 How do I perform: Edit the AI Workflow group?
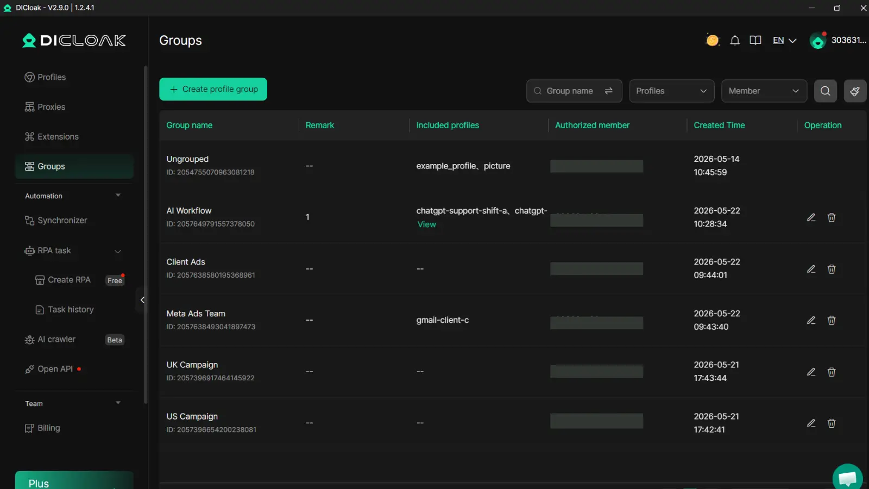(x=811, y=217)
